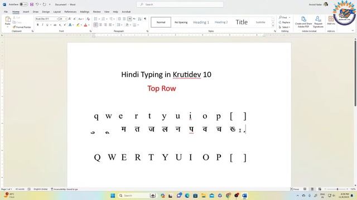This screenshot has width=357, height=200.
Task: Switch to the Insert tab
Action: pos(26,12)
